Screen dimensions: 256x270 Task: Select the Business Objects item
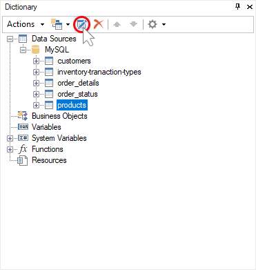coord(59,116)
